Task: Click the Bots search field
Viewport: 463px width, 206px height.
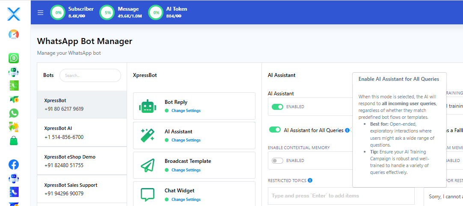Action: (x=90, y=75)
